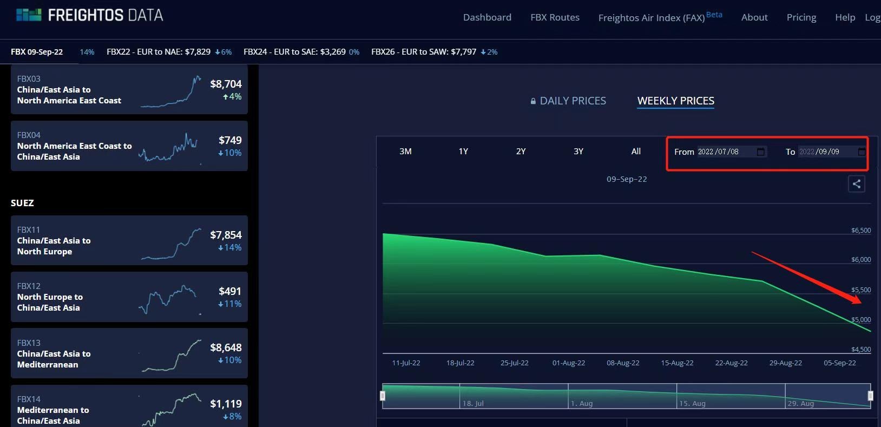Open the FBX03 China to North America East Coast card
The width and height of the screenshot is (881, 427).
point(129,89)
